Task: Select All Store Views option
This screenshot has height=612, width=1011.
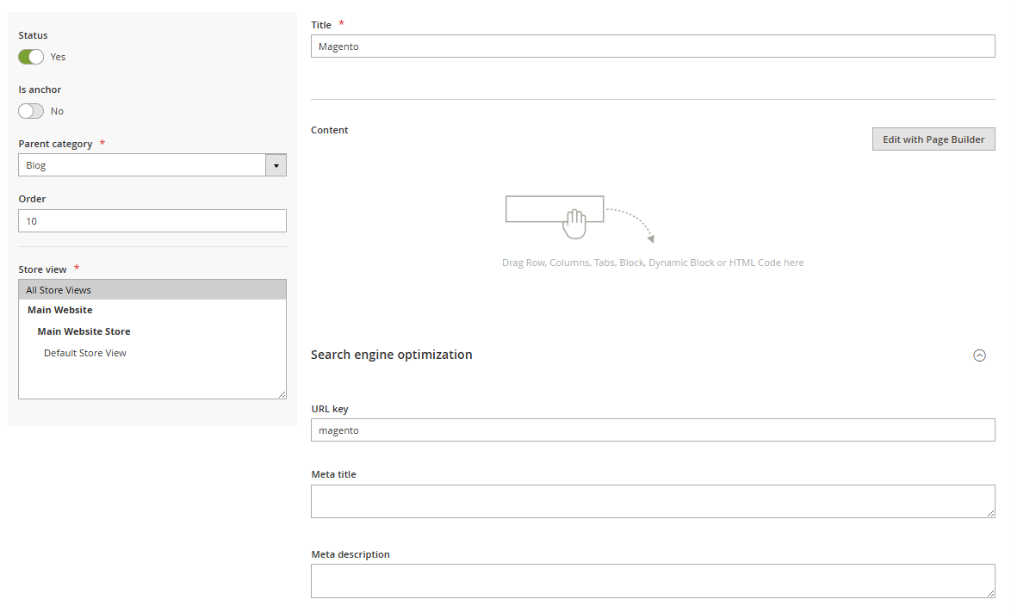Action: 152,290
